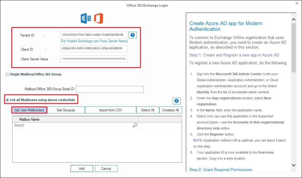
Task: Click '(For Hosted Exchange use Proxy Server Name)' text
Action: (94, 41)
